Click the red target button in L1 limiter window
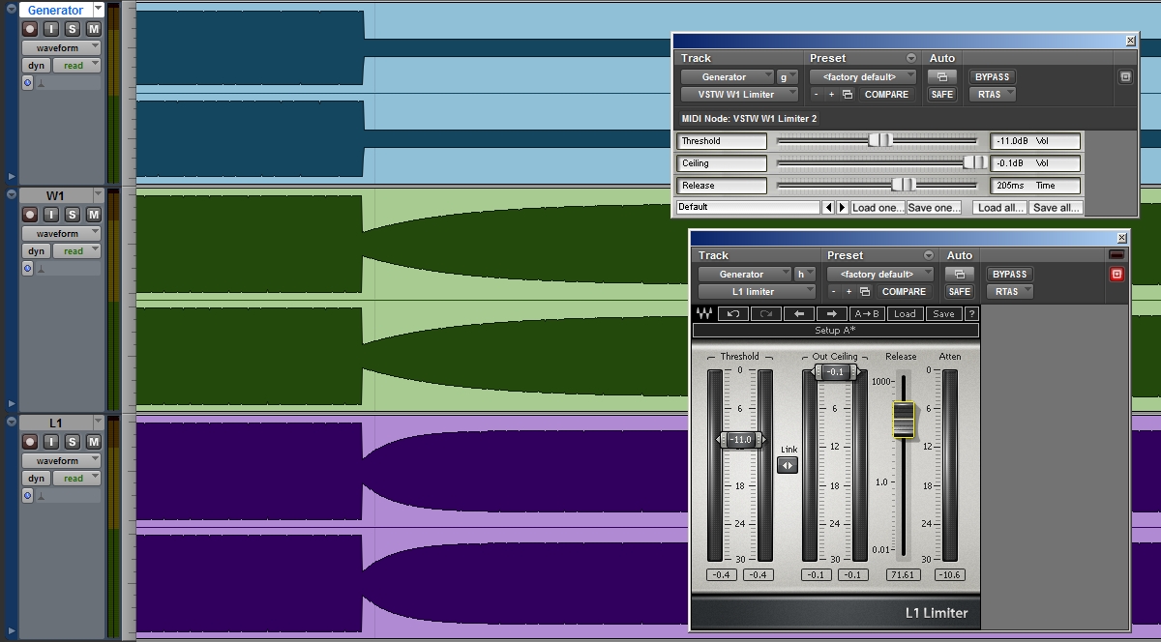The width and height of the screenshot is (1161, 642). 1116,275
